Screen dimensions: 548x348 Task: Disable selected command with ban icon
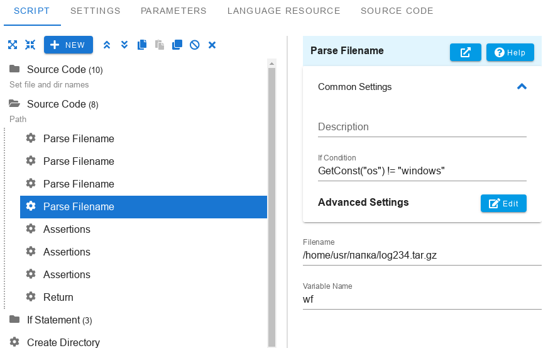[195, 45]
